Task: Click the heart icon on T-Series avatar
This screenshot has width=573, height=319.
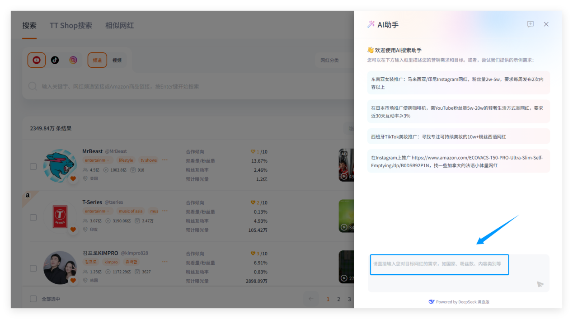Action: click(x=73, y=230)
